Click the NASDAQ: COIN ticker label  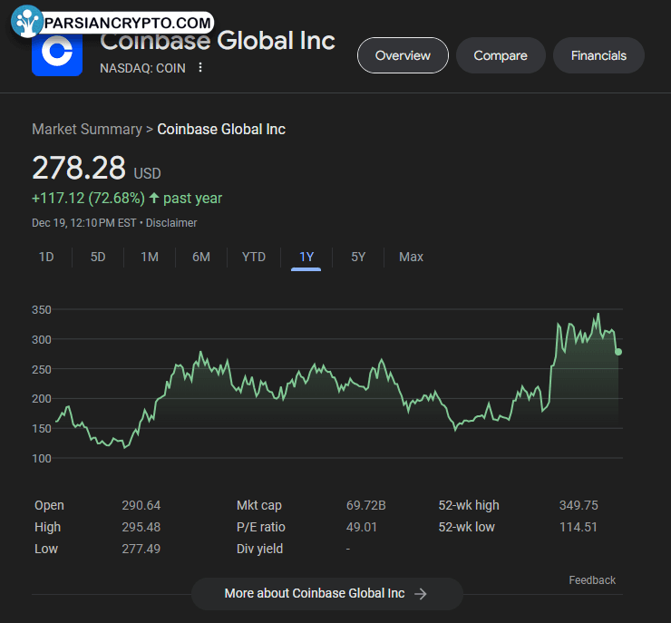click(x=142, y=68)
